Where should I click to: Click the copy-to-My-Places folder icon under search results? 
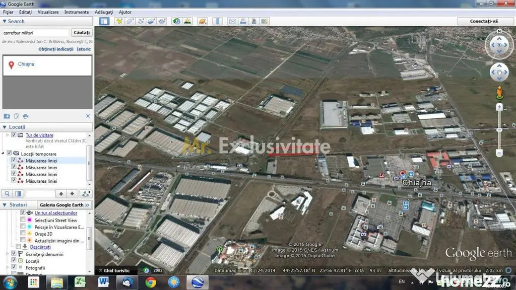tap(7, 116)
